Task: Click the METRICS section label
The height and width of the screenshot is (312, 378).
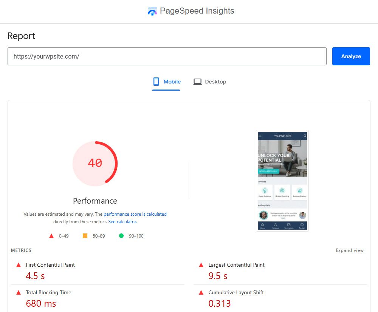Action: pyautogui.click(x=21, y=250)
